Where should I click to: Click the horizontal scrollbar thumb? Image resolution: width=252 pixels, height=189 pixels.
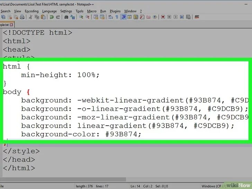[x=63, y=179]
